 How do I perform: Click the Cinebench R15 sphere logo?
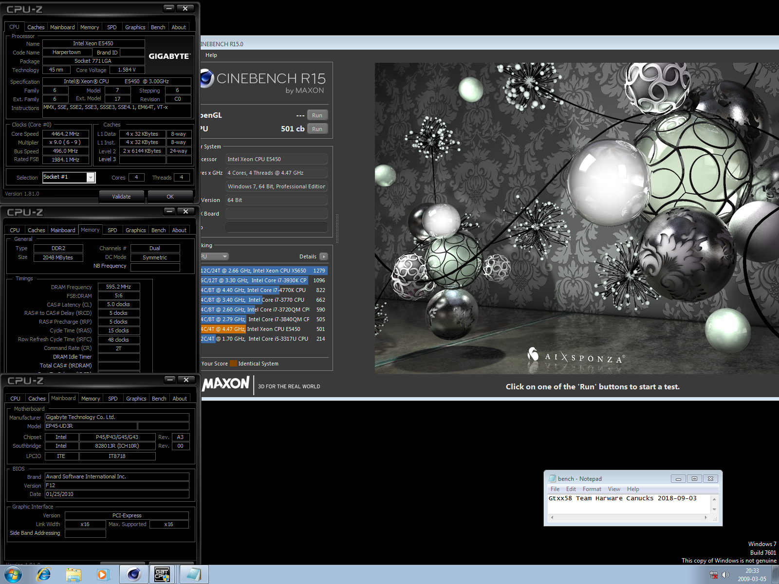point(206,78)
